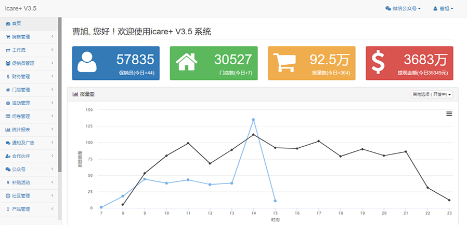Expand 促销员管理 with its chevron arrow
This screenshot has width=467, height=225.
click(x=52, y=63)
